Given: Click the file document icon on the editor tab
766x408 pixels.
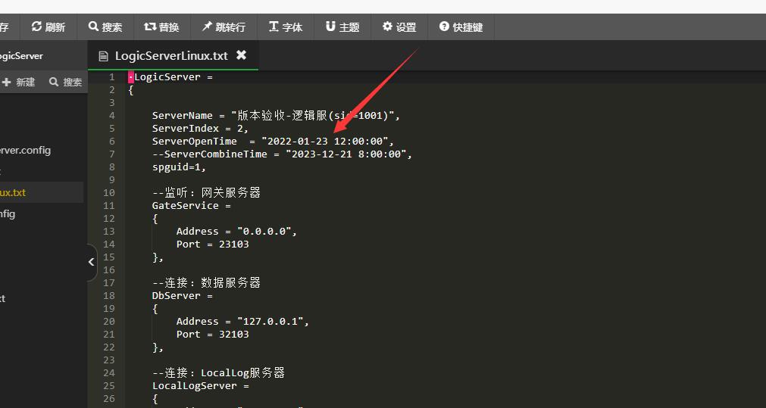Looking at the screenshot, I should [104, 56].
